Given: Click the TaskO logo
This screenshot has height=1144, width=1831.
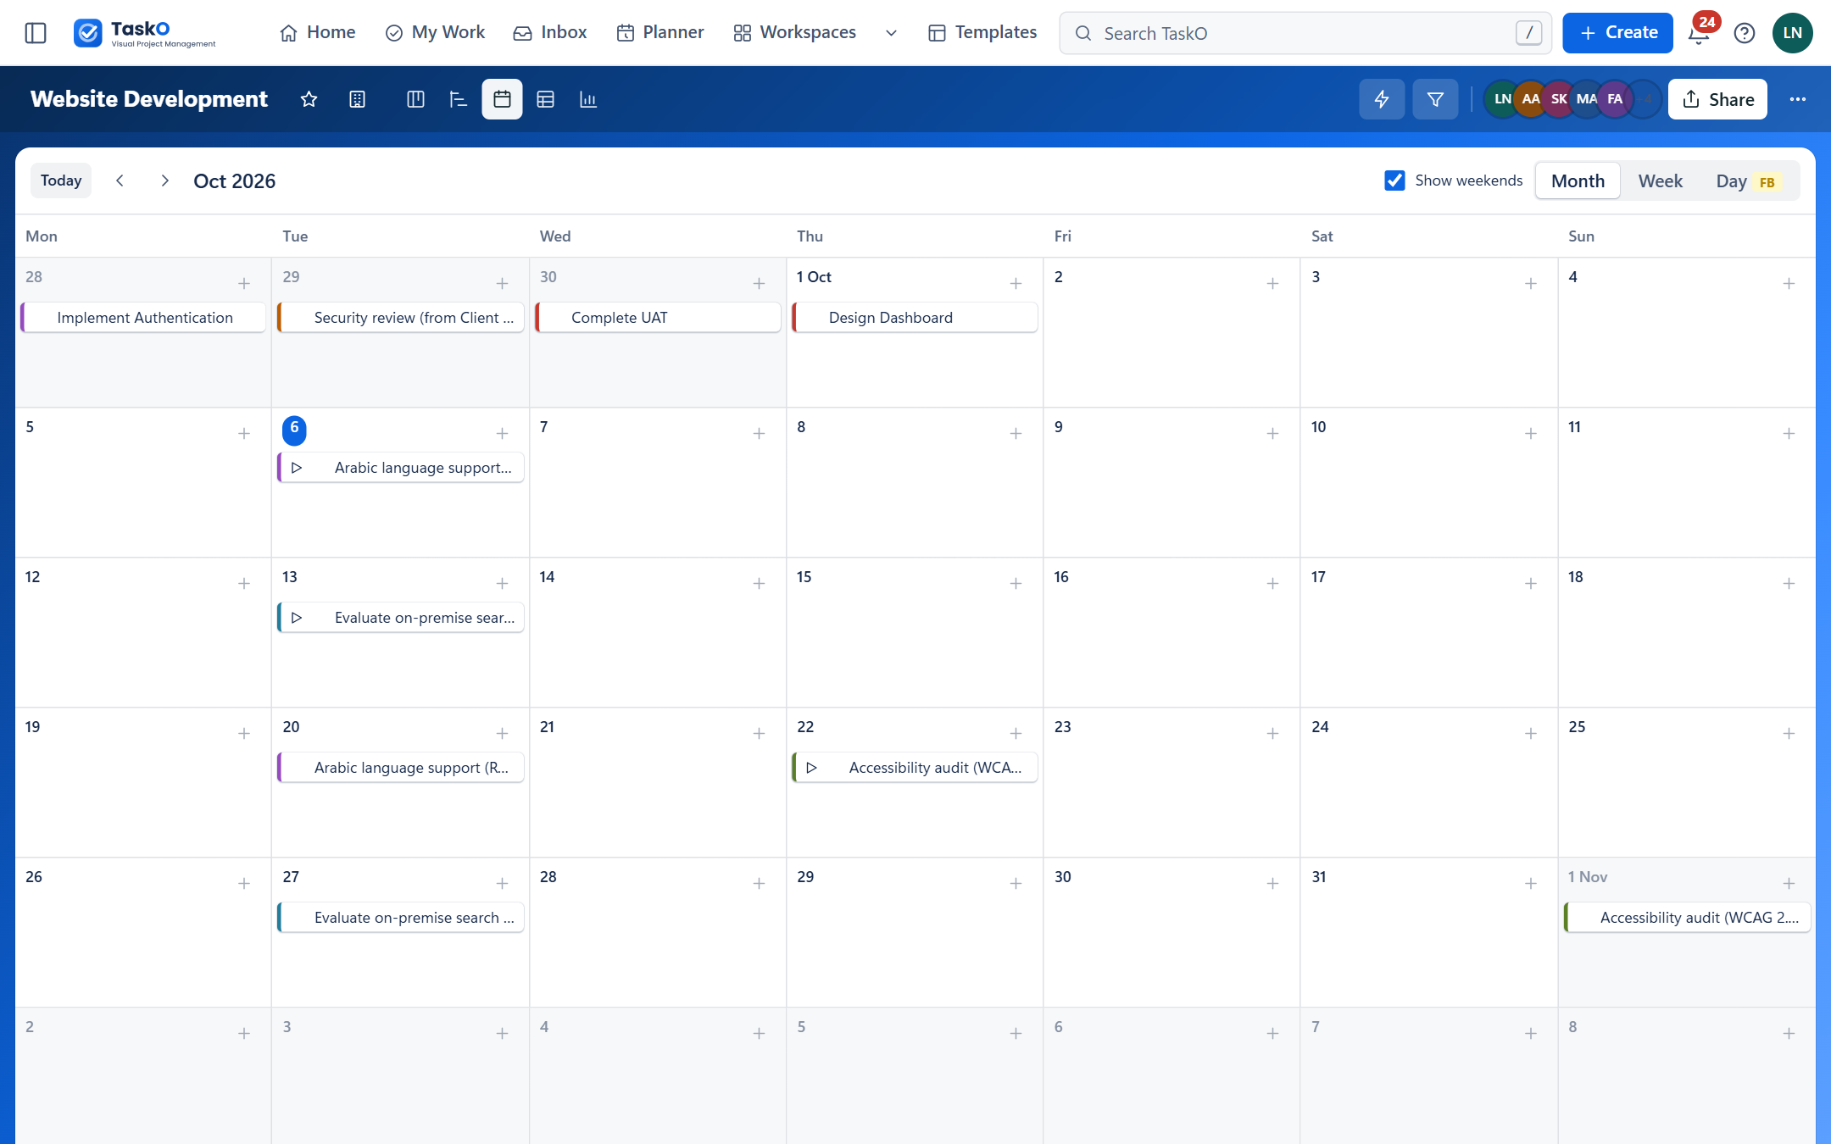Looking at the screenshot, I should 145,33.
